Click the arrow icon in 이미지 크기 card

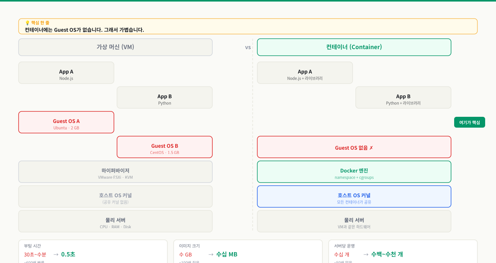(211, 254)
